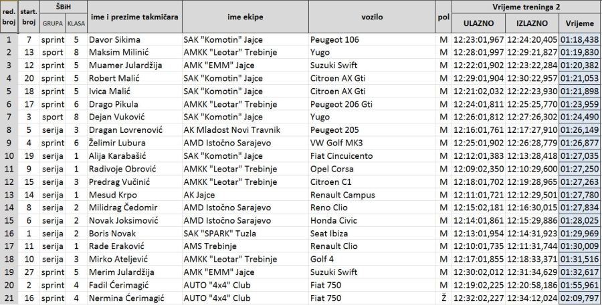Image resolution: width=602 pixels, height=305 pixels.
Task: Select the Ž gender cell
Action: (x=443, y=297)
